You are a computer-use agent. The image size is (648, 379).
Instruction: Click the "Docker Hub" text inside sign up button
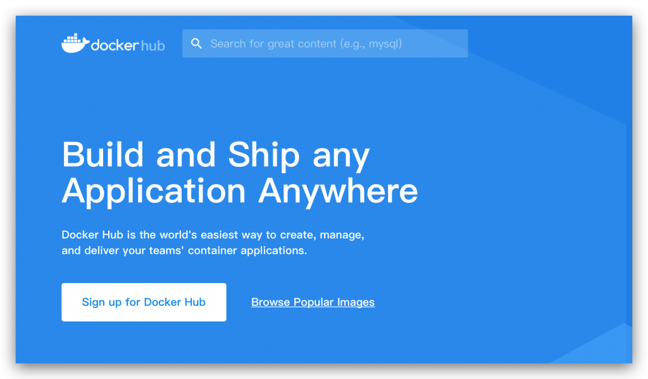[x=175, y=302]
